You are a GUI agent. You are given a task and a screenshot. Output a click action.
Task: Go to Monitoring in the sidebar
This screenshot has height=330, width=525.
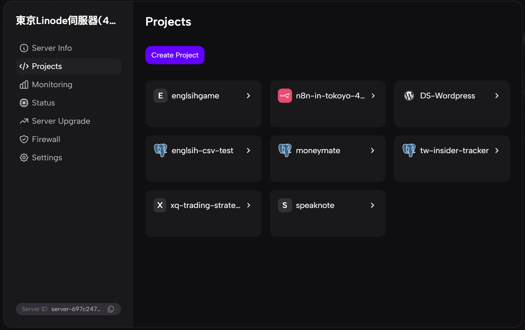coord(52,85)
